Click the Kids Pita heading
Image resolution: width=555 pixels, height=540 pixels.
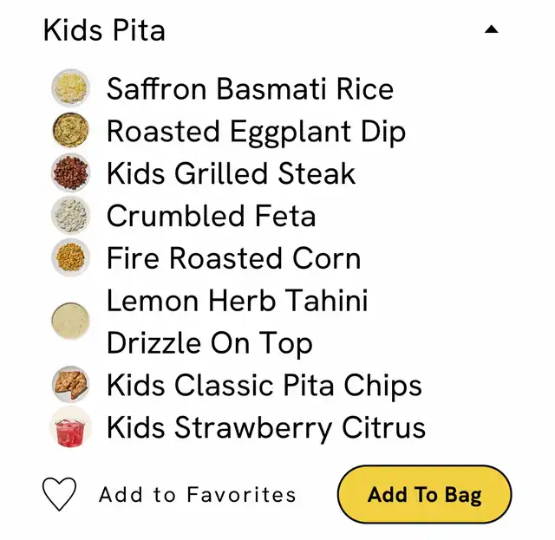coord(104,30)
